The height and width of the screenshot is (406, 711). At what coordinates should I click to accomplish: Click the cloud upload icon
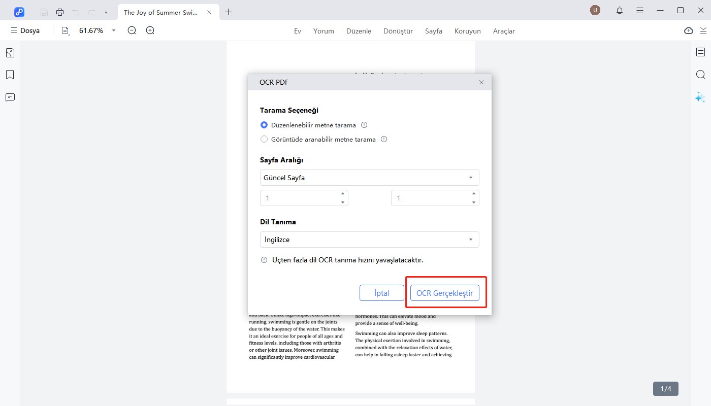click(688, 30)
